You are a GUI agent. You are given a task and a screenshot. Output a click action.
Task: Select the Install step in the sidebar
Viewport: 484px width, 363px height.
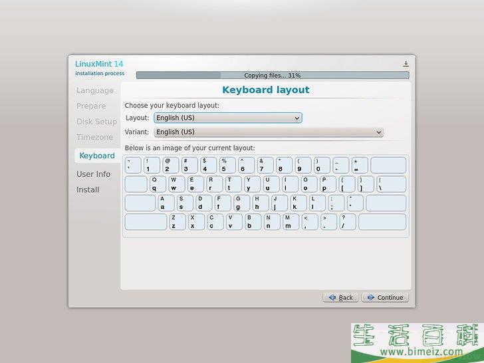pyautogui.click(x=88, y=189)
